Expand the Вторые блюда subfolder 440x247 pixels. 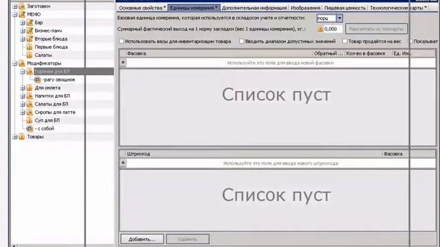(x=23, y=38)
